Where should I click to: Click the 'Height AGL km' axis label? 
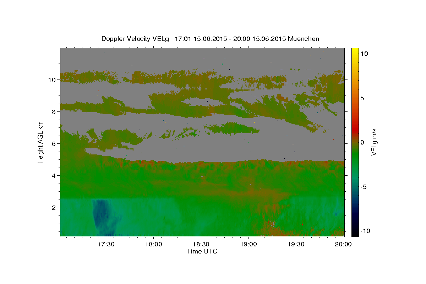pos(41,142)
